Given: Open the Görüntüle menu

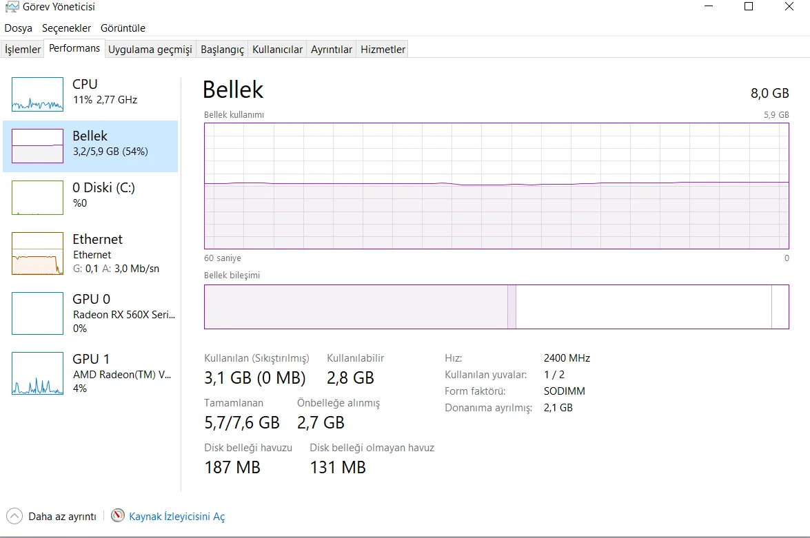Looking at the screenshot, I should (123, 28).
